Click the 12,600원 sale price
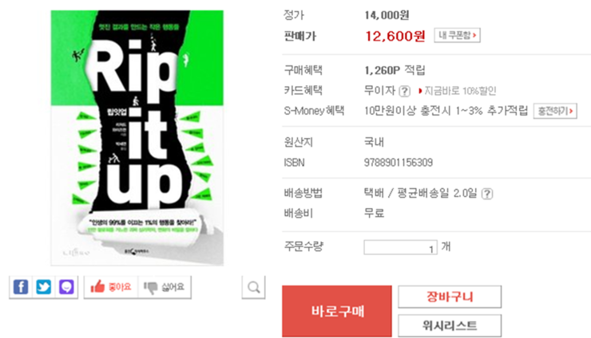Screen dimensions: 591x338 395,36
